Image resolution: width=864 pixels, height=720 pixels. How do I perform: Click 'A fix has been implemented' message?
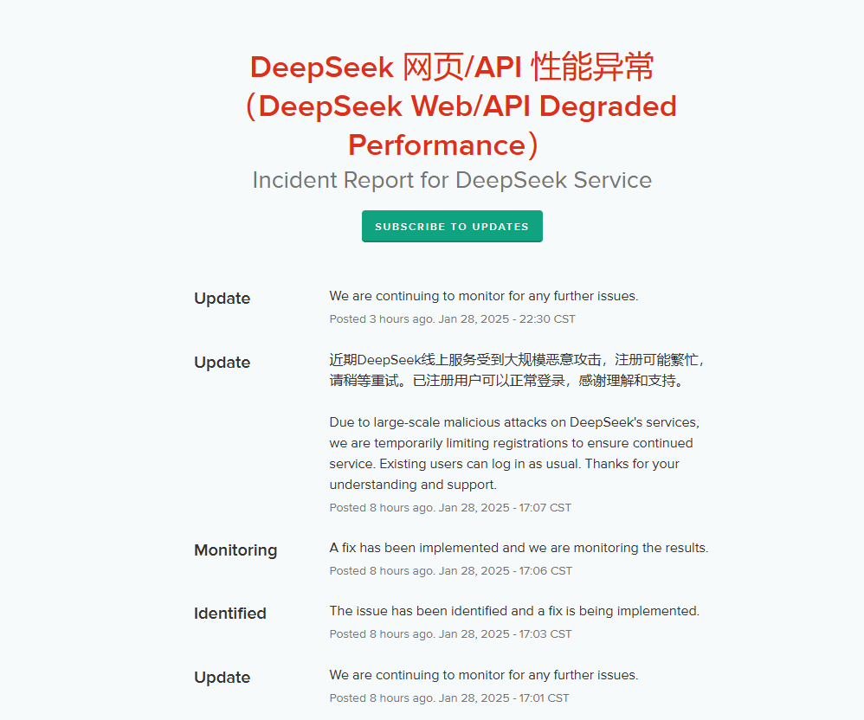point(519,548)
